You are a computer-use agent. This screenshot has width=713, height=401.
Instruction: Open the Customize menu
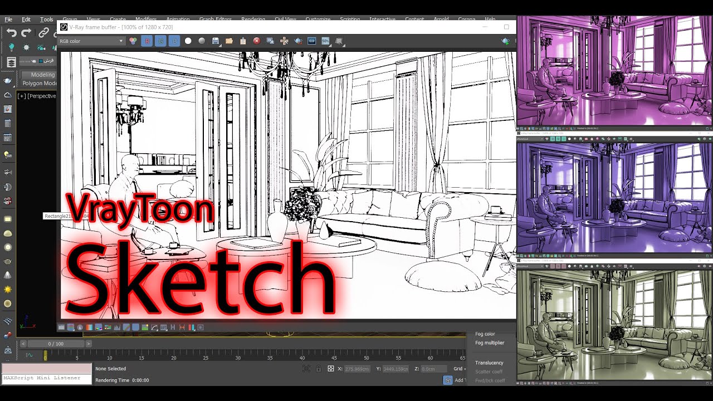click(x=318, y=19)
